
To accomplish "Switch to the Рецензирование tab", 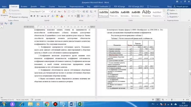I will pos(76,7).
